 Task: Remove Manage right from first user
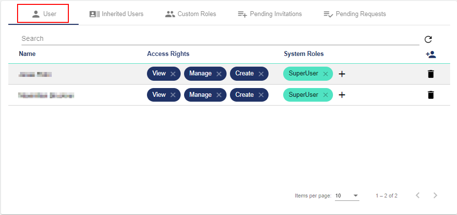219,74
